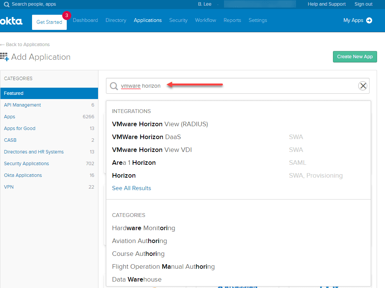This screenshot has height=288, width=385.
Task: Open the Security menu
Action: tap(178, 20)
